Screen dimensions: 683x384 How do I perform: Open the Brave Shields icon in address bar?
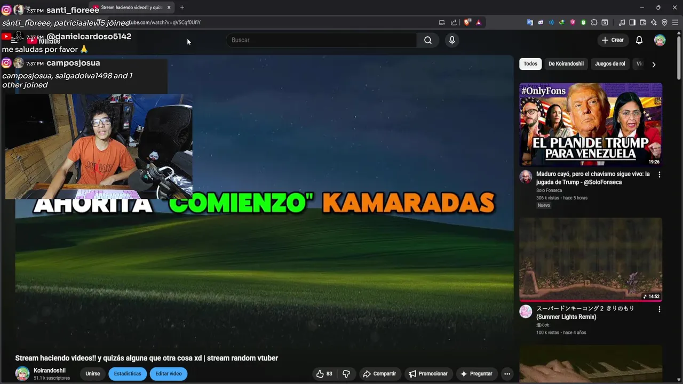click(467, 22)
